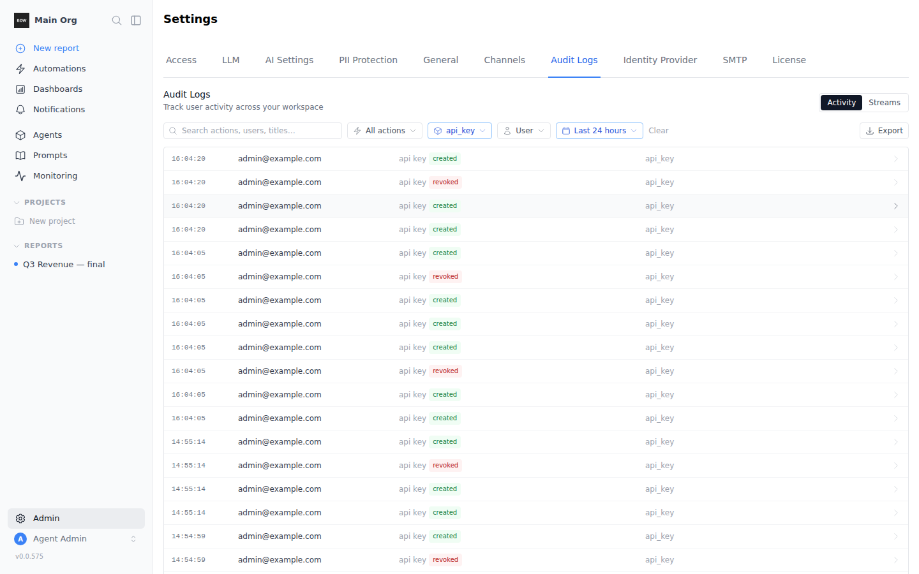Click the Dashboards chart icon

20,89
